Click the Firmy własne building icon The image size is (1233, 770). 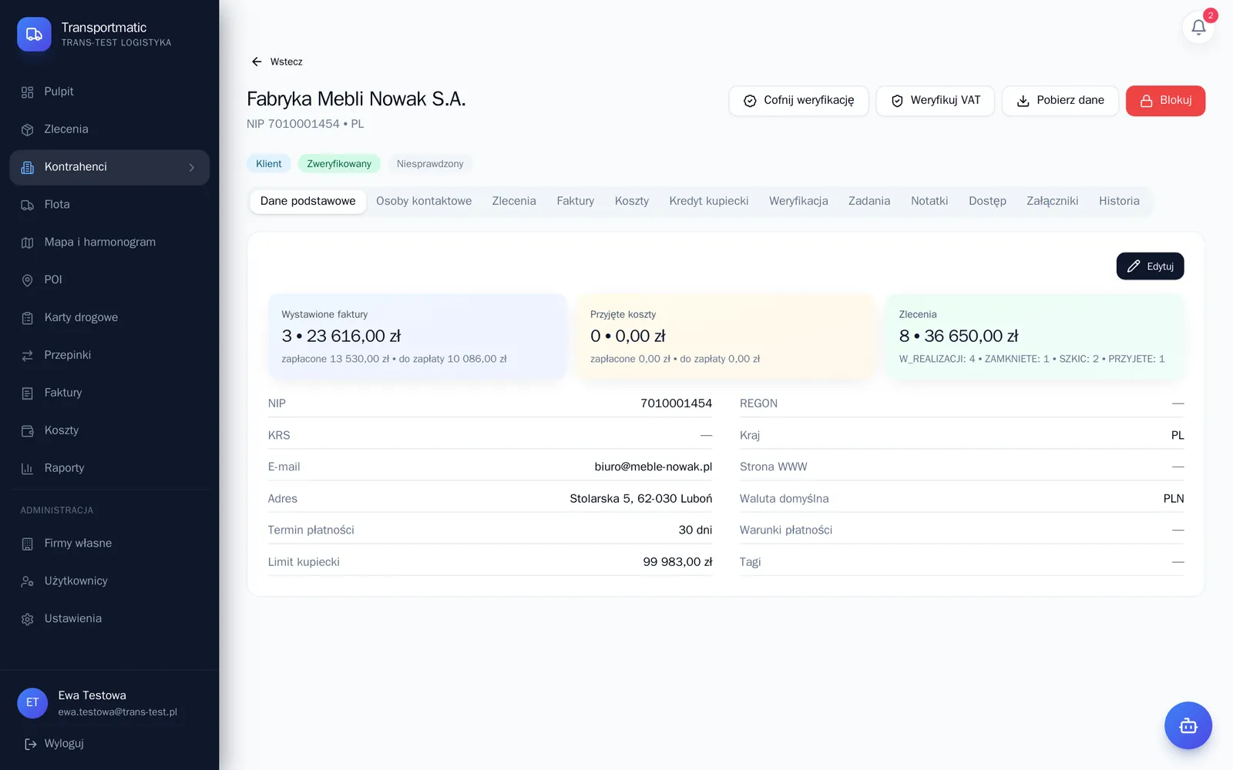point(28,544)
